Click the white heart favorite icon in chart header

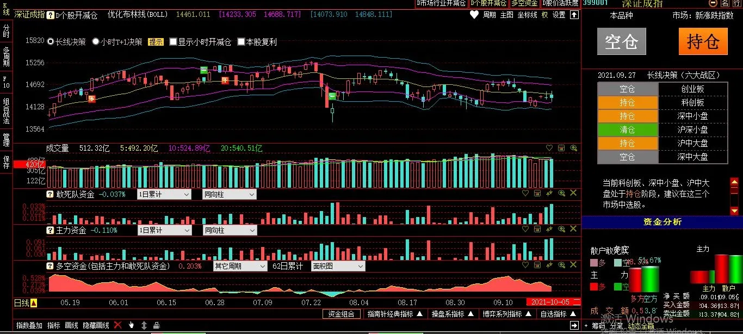coord(474,15)
